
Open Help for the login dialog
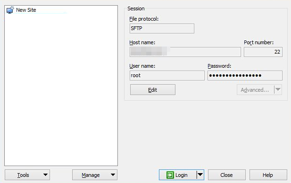[268, 175]
